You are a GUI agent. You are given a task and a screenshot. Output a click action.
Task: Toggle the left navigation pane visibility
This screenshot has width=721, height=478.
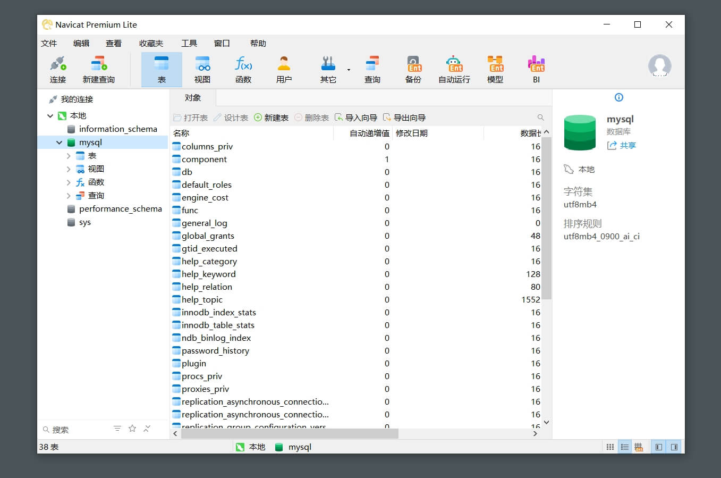[x=659, y=447]
